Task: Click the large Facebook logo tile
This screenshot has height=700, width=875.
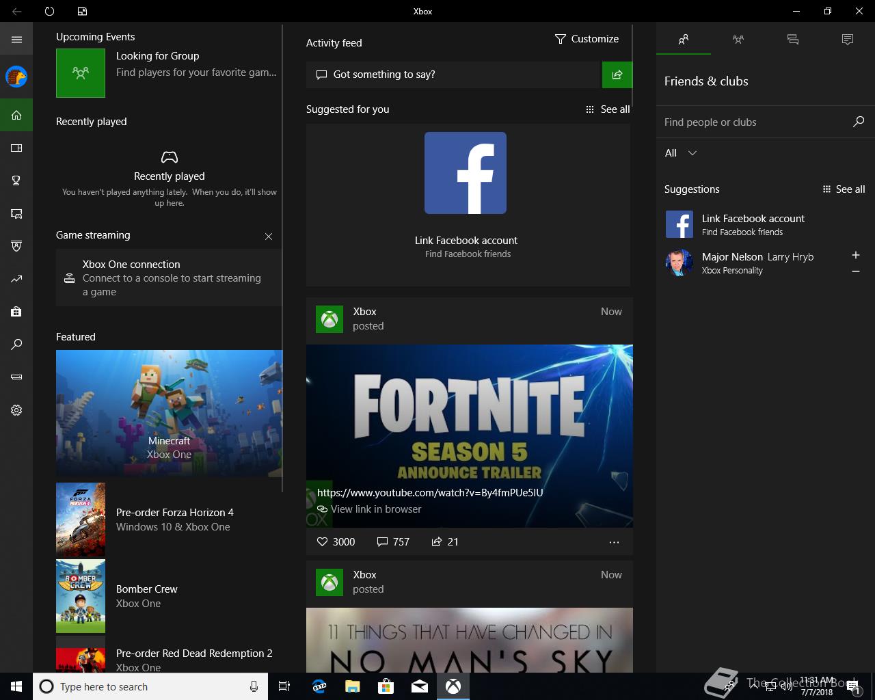Action: click(466, 173)
